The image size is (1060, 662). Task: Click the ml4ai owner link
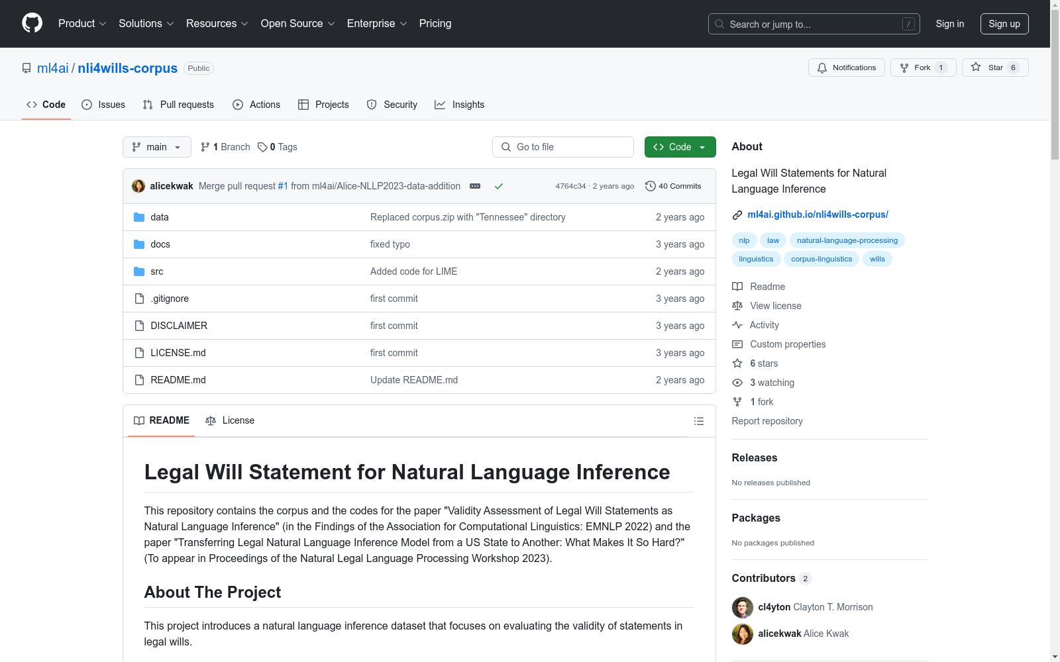point(53,68)
